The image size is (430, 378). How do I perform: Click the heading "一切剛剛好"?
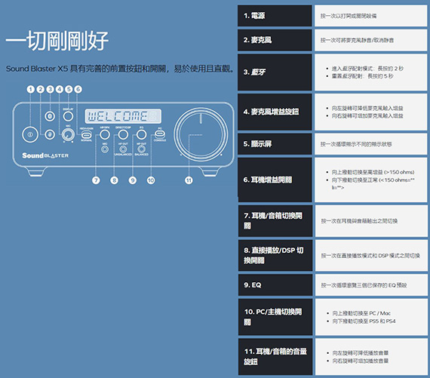coord(57,41)
